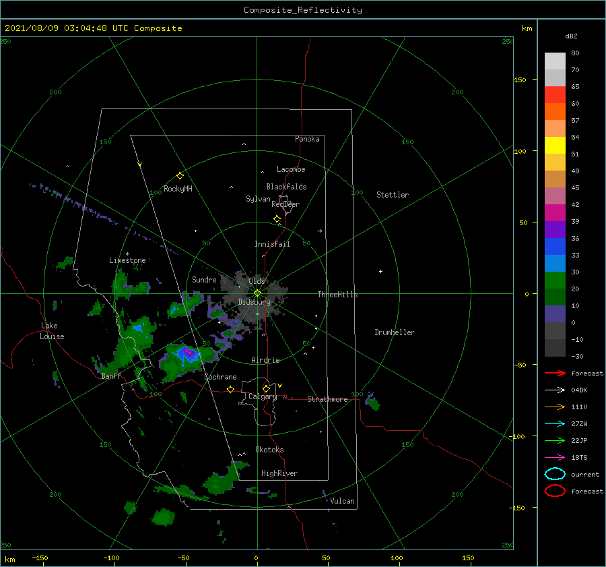Select the Drumheller label
Image resolution: width=606 pixels, height=567 pixels.
pyautogui.click(x=395, y=332)
